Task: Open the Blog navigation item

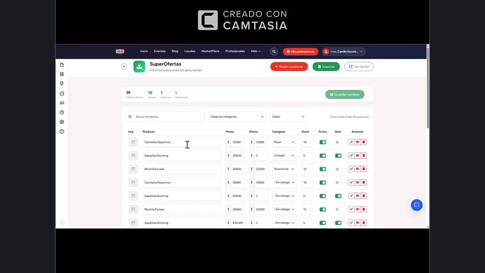Action: [175, 51]
